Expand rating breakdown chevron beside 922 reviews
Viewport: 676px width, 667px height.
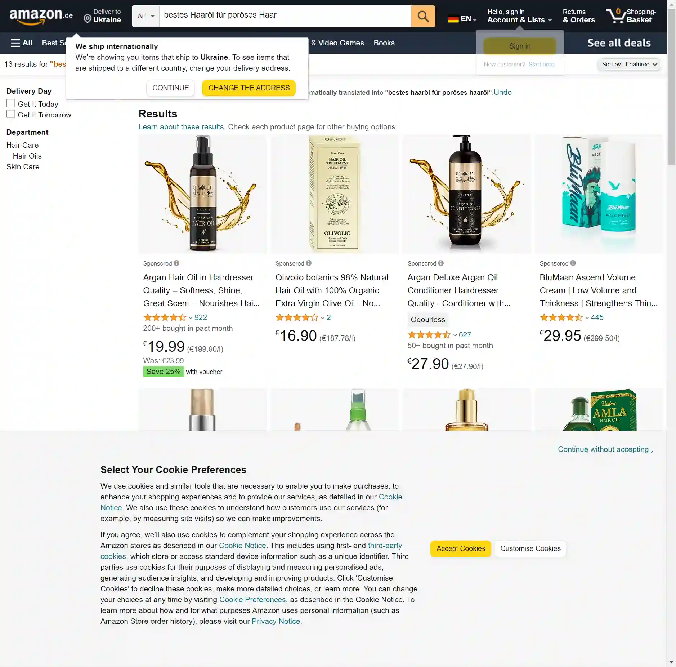191,318
